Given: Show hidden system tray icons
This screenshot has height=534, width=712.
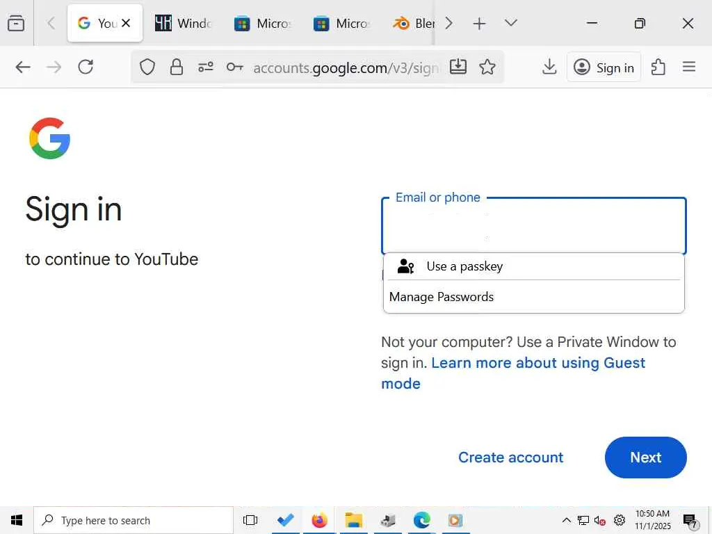Looking at the screenshot, I should click(x=566, y=520).
